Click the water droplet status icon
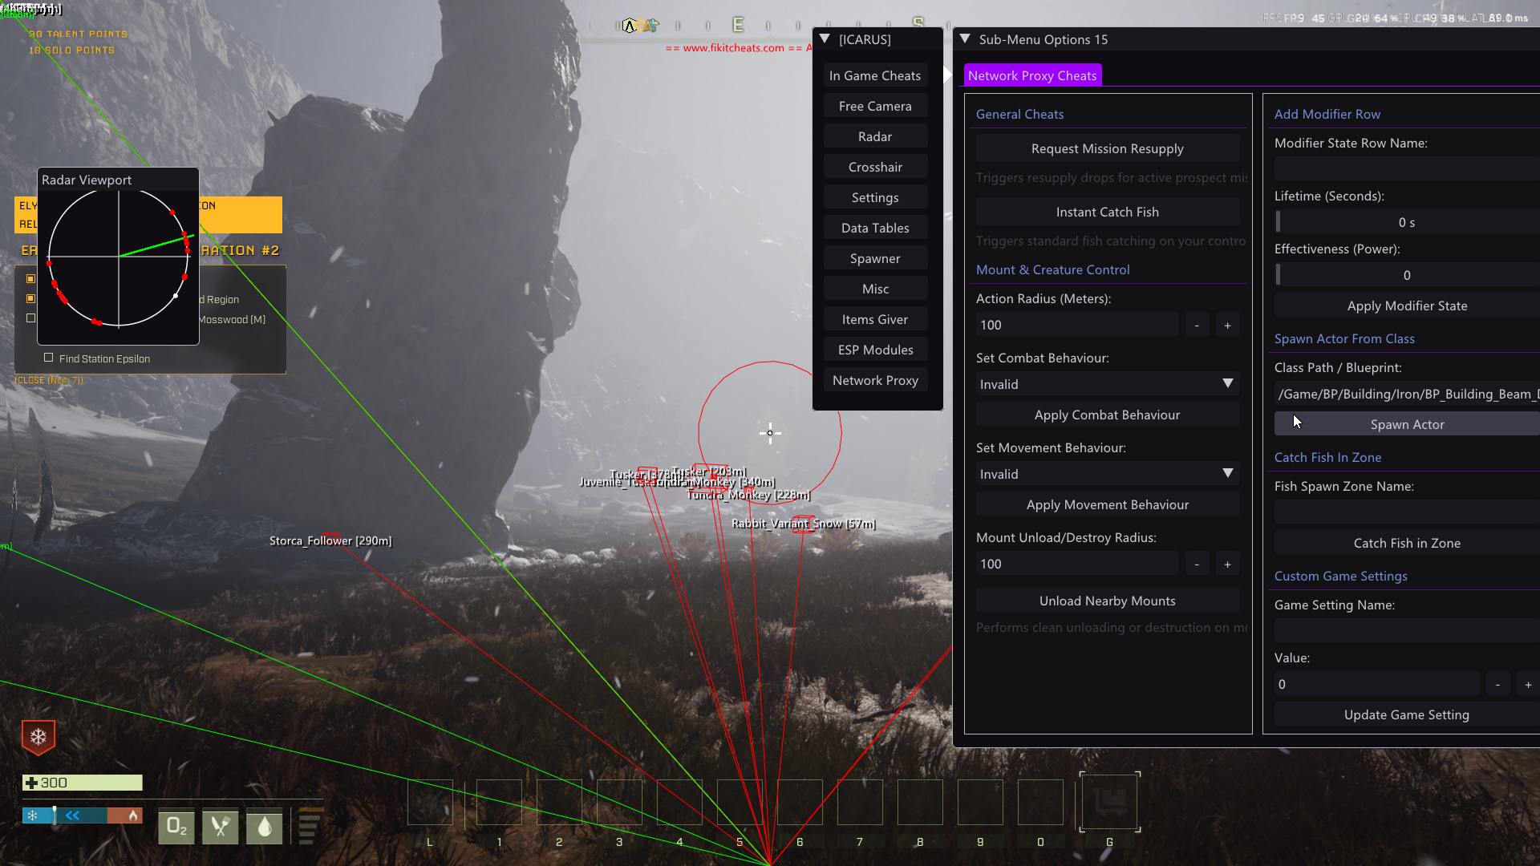The image size is (1540, 866). 265,827
